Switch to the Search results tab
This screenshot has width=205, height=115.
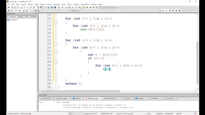62,98
